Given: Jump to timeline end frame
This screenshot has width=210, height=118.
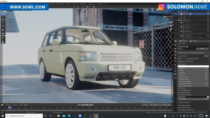Looking at the screenshot, I should pyautogui.click(x=93, y=105).
